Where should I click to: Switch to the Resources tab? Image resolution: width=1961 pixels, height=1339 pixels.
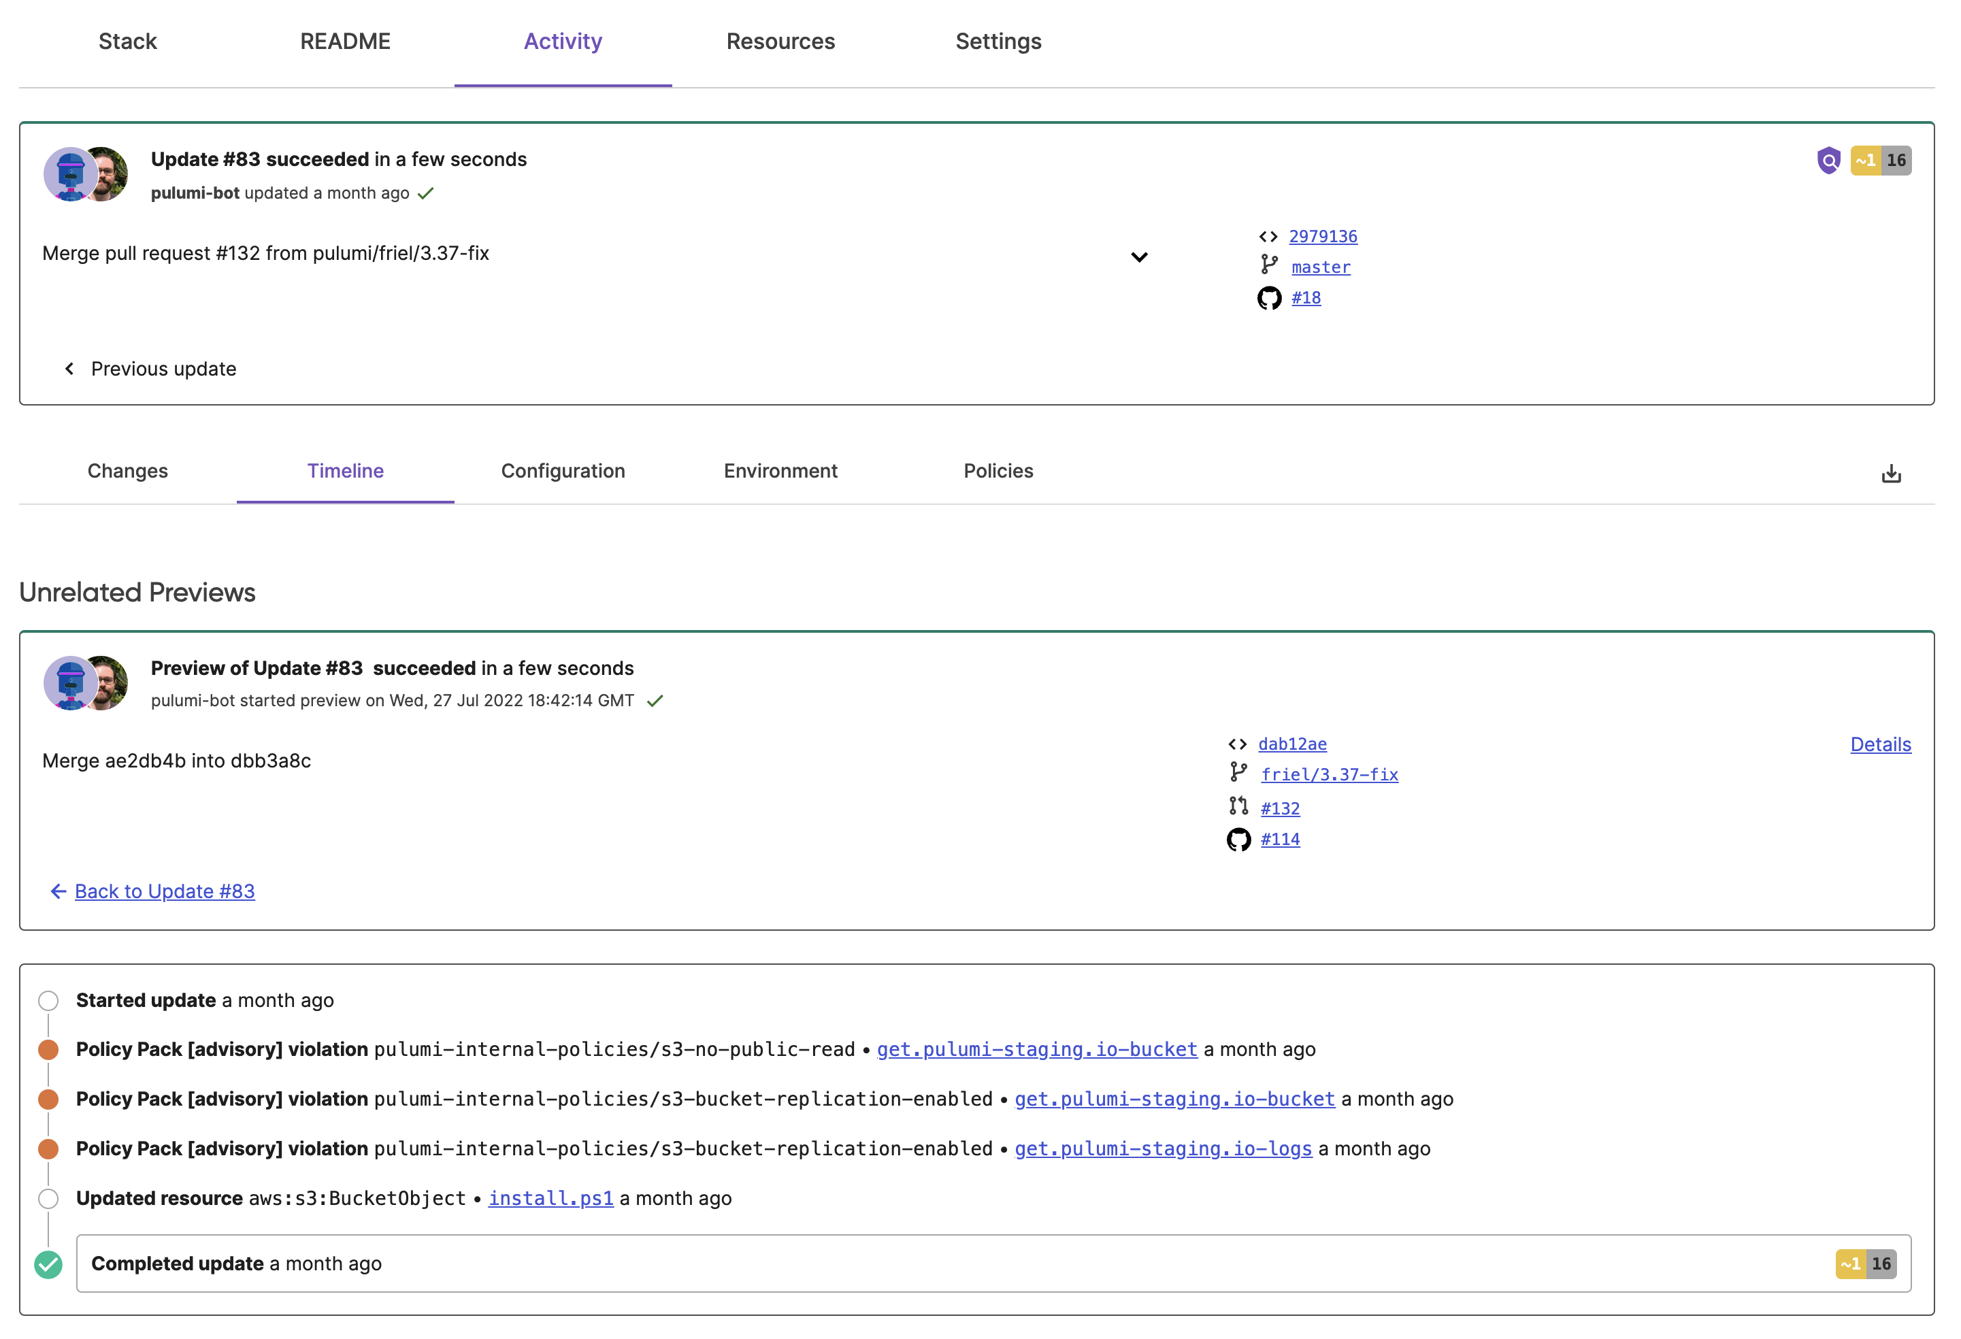click(780, 42)
